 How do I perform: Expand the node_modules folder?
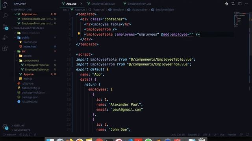click(31, 33)
